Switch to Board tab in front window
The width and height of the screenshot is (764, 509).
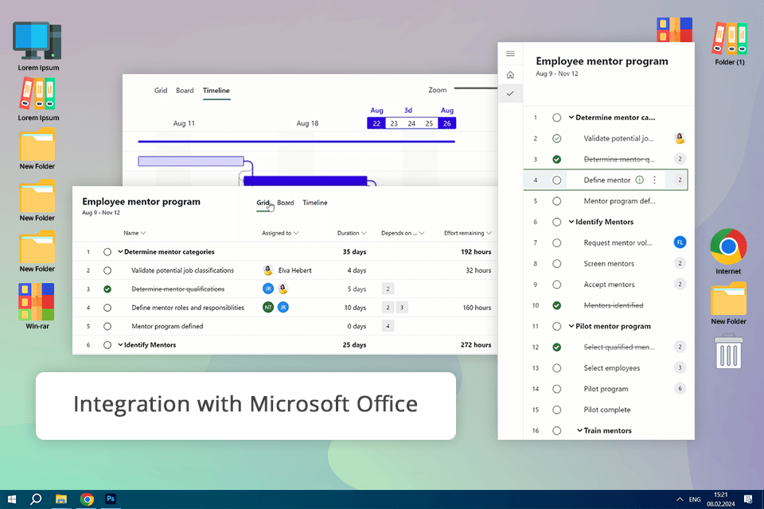click(x=286, y=203)
